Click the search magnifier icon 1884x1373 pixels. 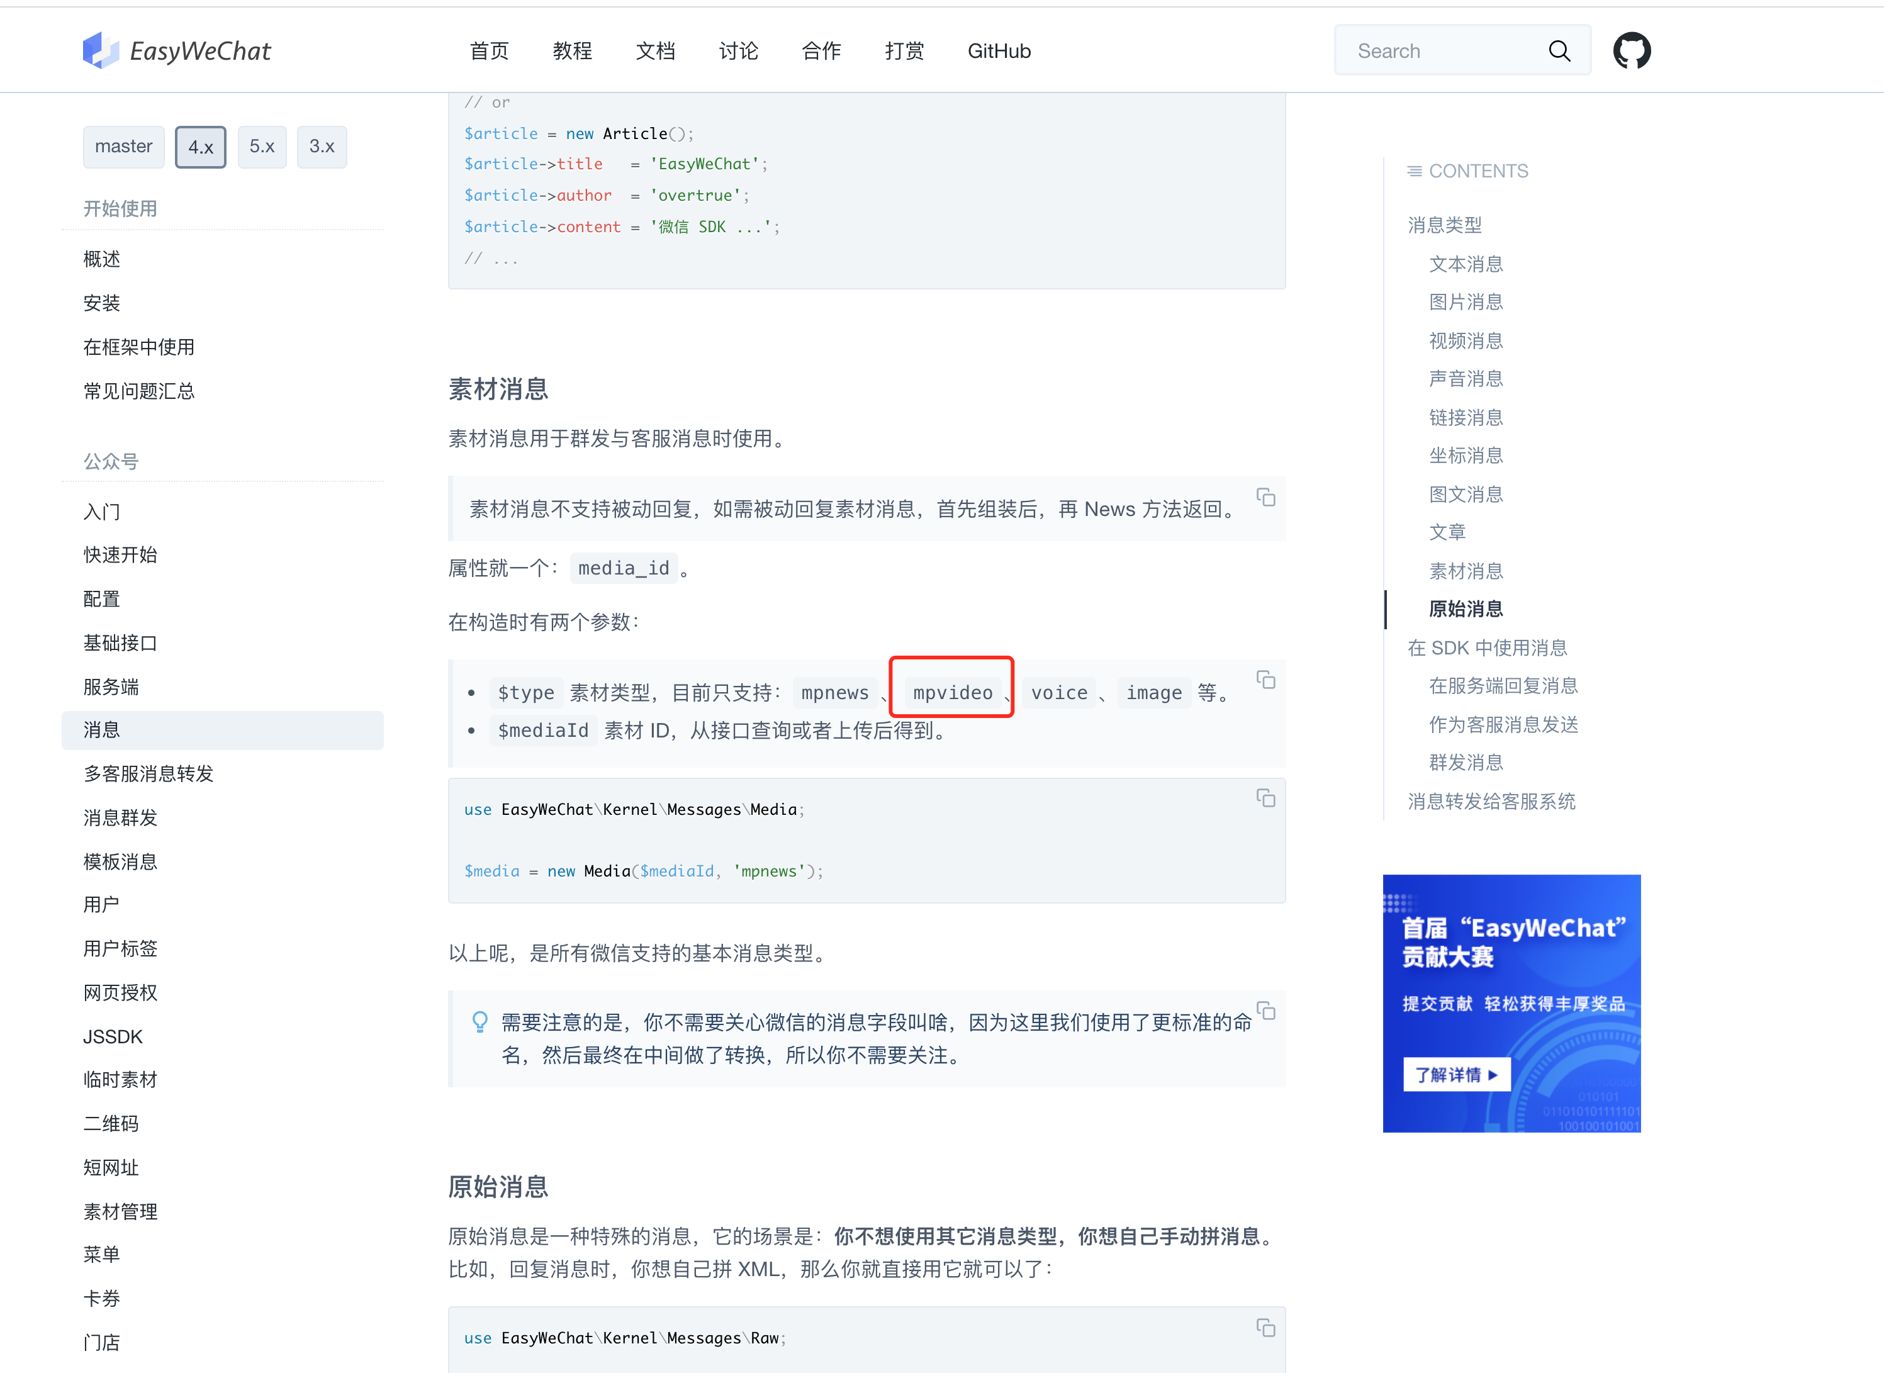click(1559, 51)
